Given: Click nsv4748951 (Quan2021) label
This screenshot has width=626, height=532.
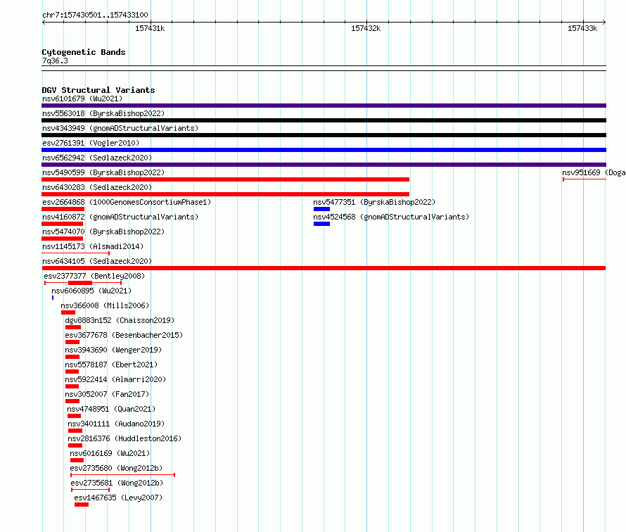Looking at the screenshot, I should 111,409.
